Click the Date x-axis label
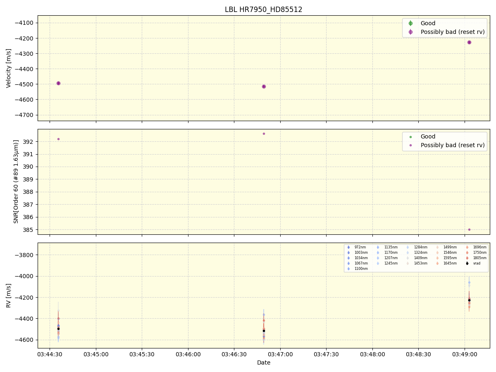Image resolution: width=496 pixels, height=372 pixels. [x=264, y=362]
